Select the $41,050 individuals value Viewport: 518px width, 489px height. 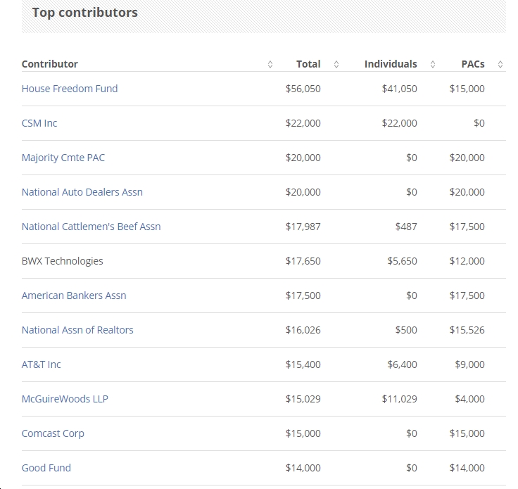(399, 89)
